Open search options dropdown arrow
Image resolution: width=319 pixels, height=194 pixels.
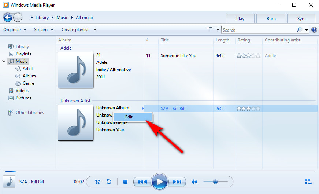click(306, 30)
